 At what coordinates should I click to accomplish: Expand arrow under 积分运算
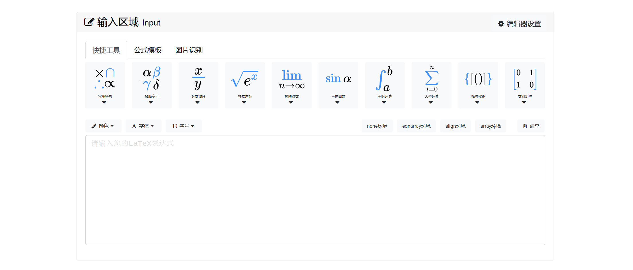[x=384, y=103]
